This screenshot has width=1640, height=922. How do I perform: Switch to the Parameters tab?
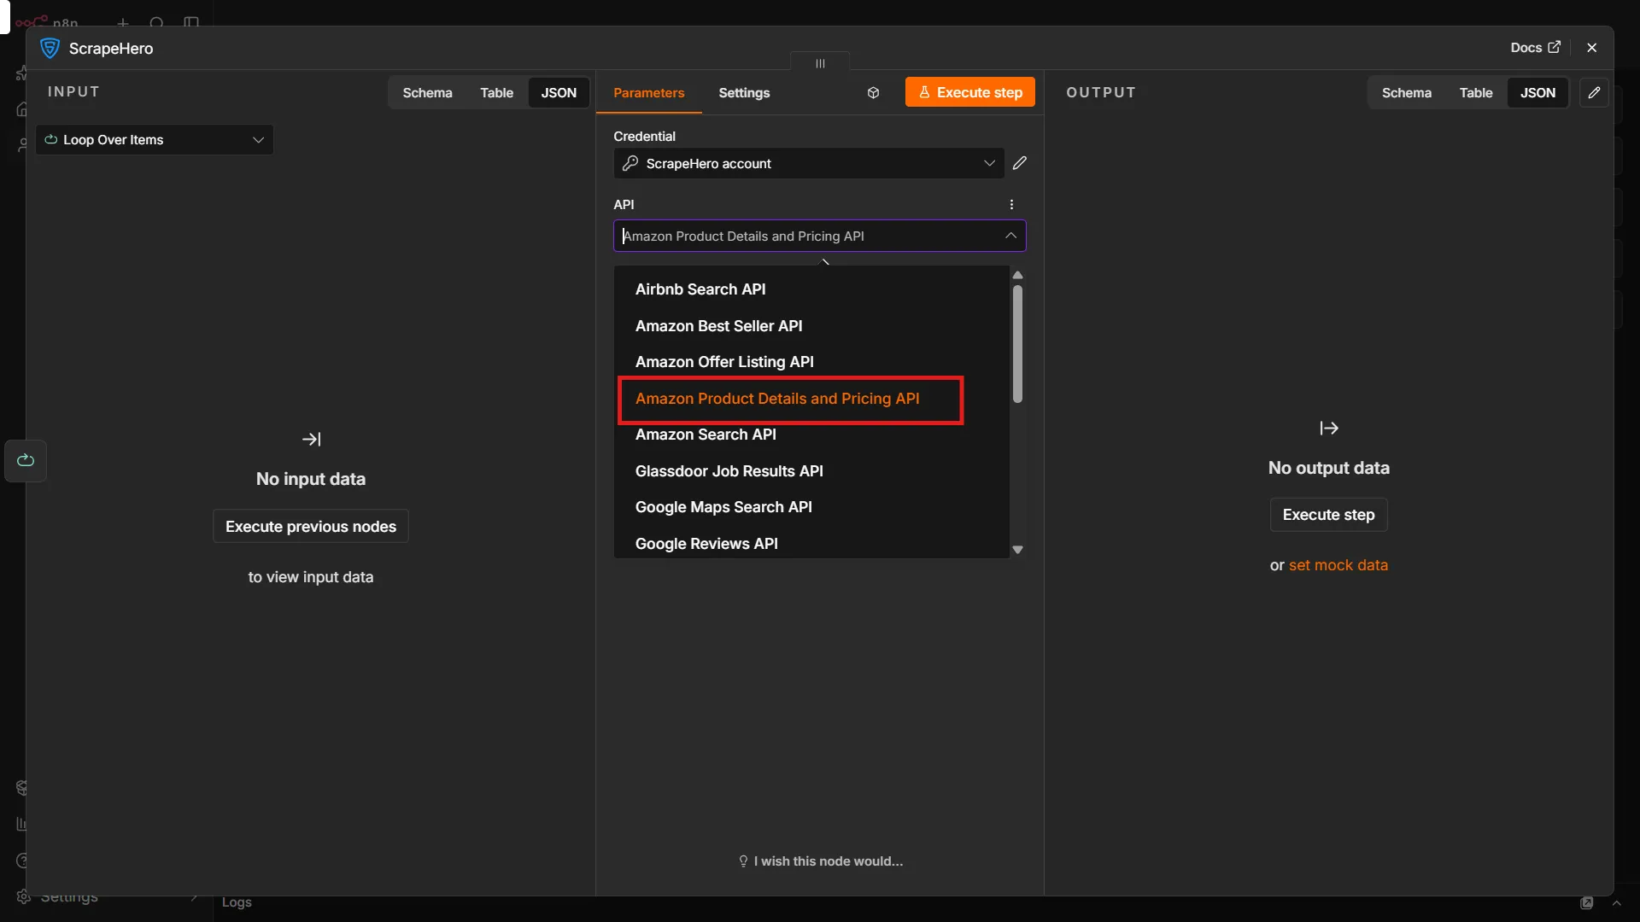(648, 93)
